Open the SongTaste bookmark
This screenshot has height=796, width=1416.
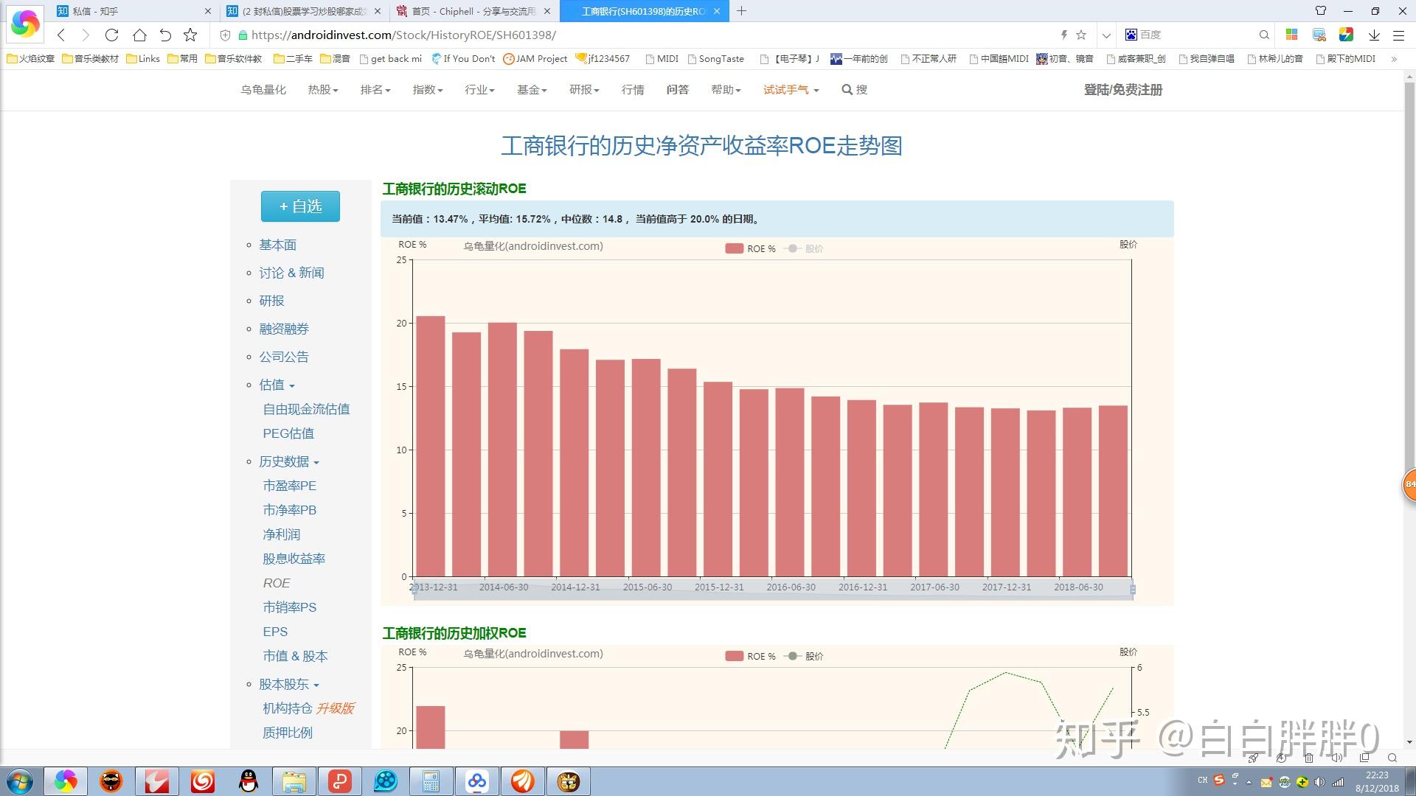(x=716, y=58)
